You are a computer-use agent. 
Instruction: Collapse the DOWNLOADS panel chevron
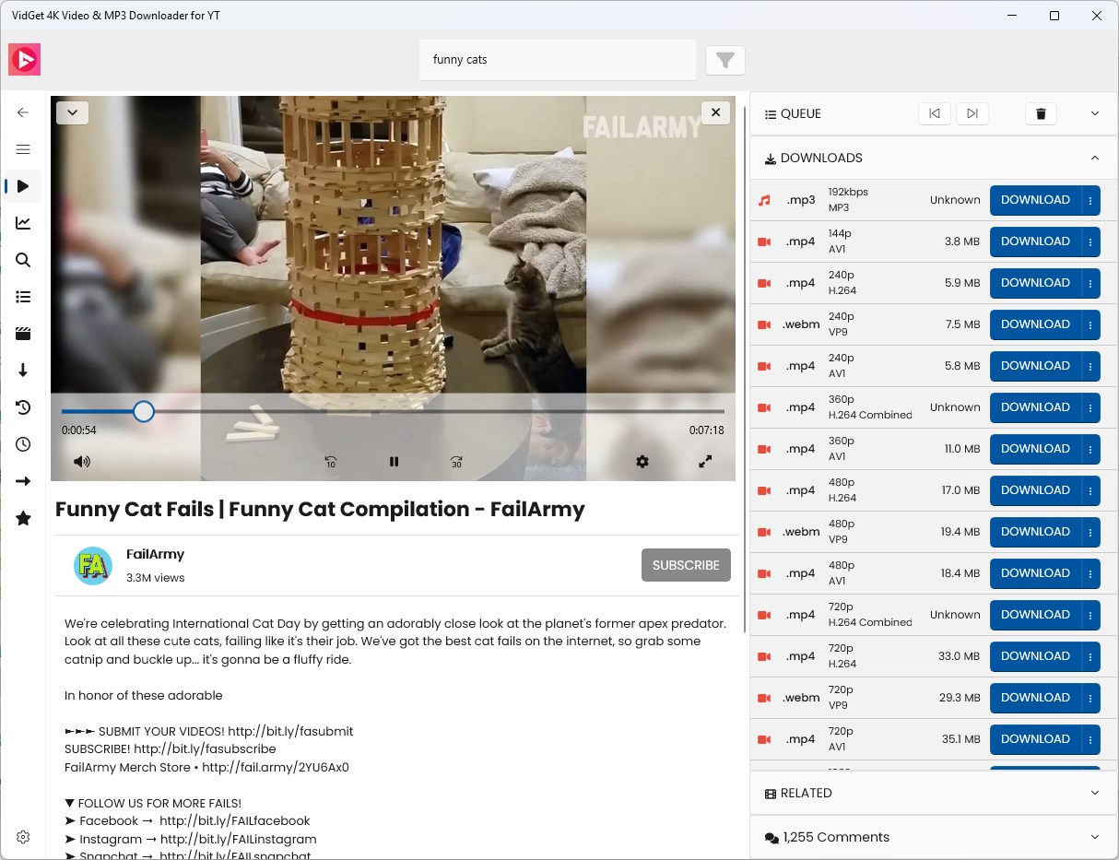tap(1095, 158)
